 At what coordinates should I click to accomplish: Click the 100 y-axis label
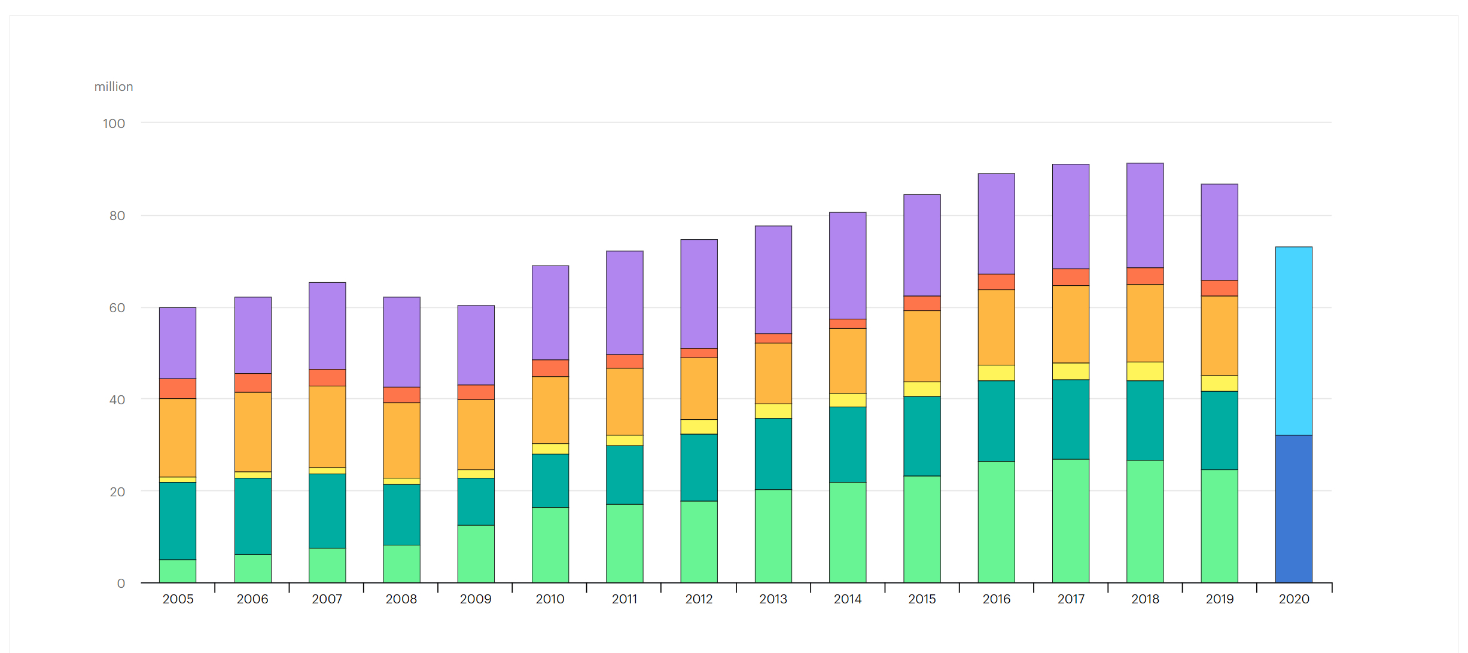pyautogui.click(x=114, y=123)
